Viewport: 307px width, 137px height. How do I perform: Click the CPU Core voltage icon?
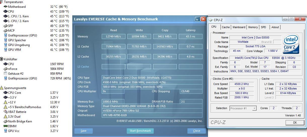click(x=6, y=93)
